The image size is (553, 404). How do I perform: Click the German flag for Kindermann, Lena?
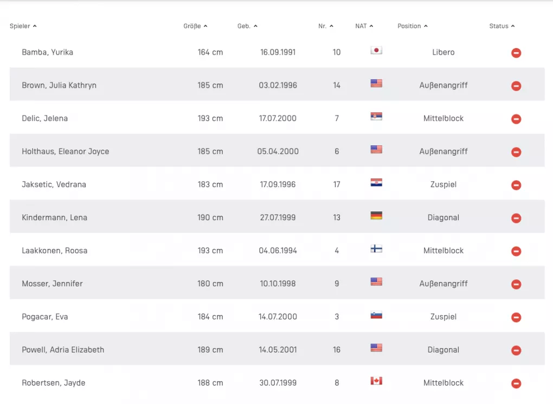[x=376, y=216]
